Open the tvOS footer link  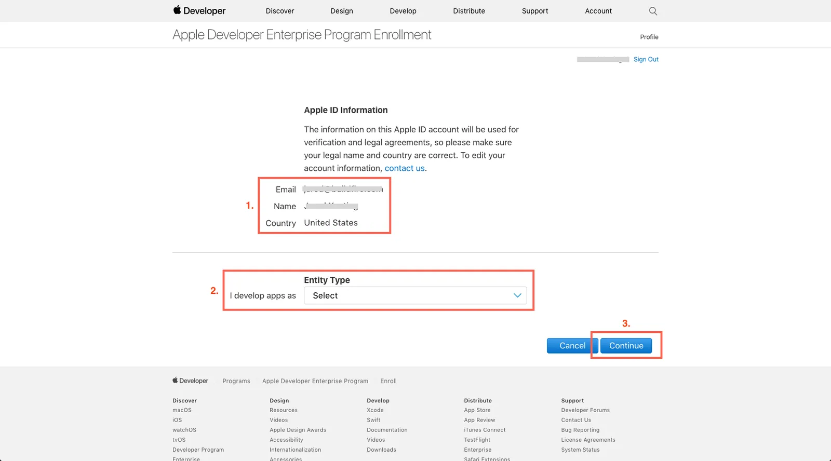pyautogui.click(x=179, y=440)
